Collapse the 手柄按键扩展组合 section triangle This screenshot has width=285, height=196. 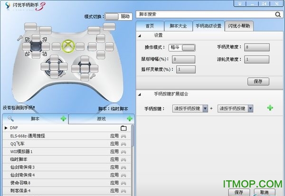pos(139,94)
